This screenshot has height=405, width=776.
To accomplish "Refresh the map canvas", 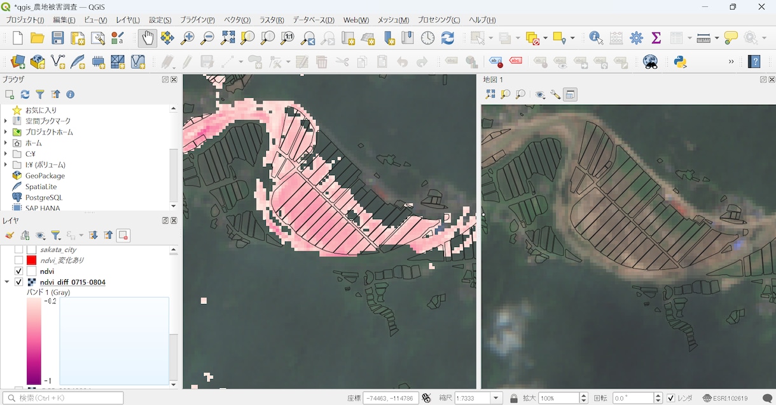I will [x=448, y=38].
